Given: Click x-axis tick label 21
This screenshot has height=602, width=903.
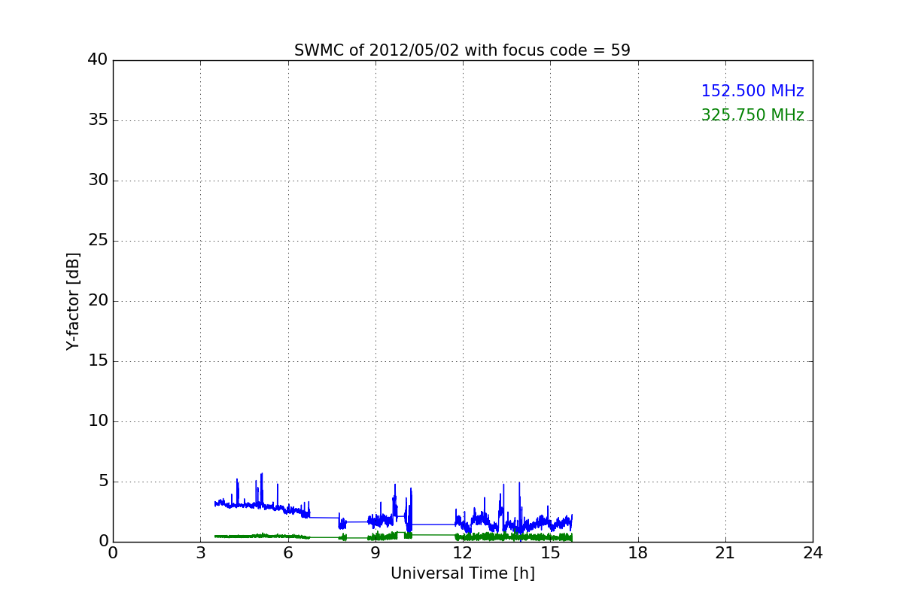Looking at the screenshot, I should 725,553.
